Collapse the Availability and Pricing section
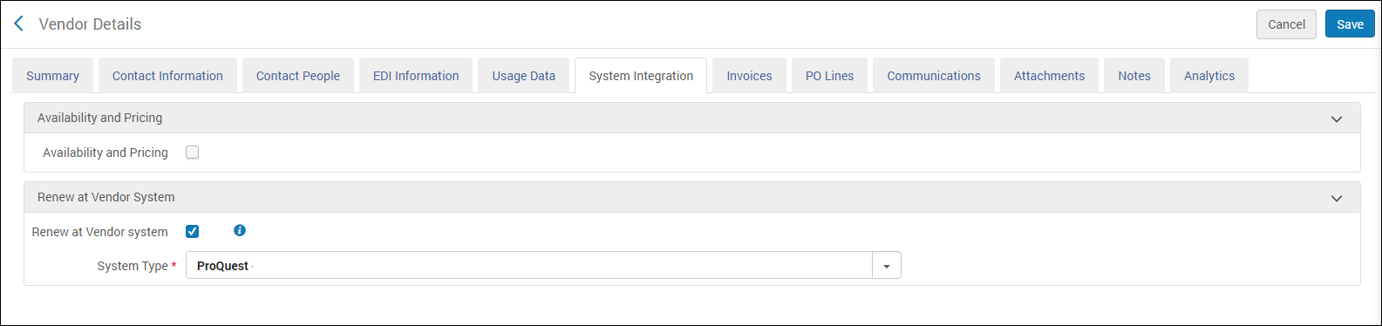The height and width of the screenshot is (326, 1382). [x=1337, y=119]
